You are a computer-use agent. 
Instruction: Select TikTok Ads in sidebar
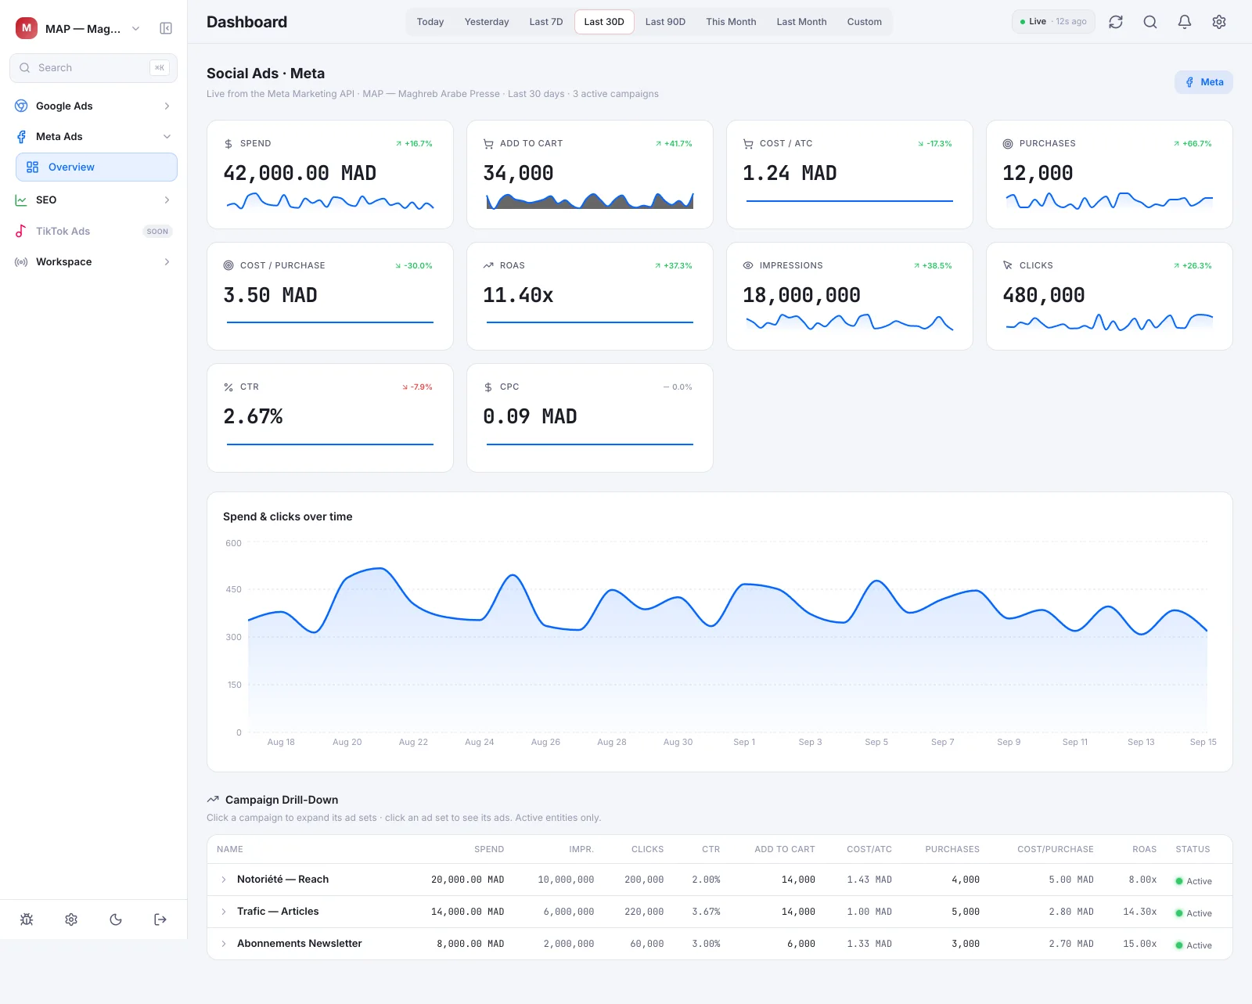pos(93,231)
